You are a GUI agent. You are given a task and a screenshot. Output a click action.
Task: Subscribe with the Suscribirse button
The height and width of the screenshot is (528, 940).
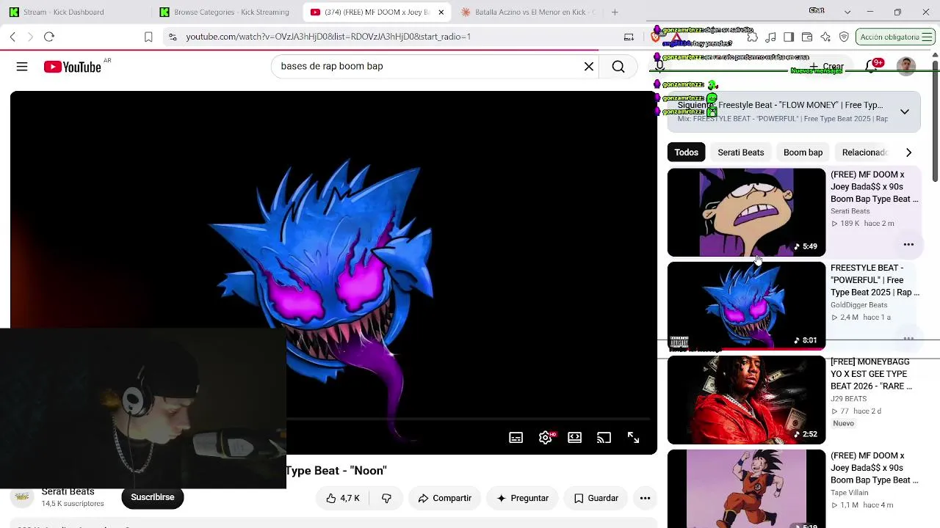click(x=153, y=497)
